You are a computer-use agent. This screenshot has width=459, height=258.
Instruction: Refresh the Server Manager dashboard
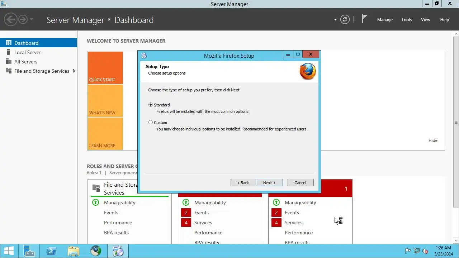click(x=345, y=19)
